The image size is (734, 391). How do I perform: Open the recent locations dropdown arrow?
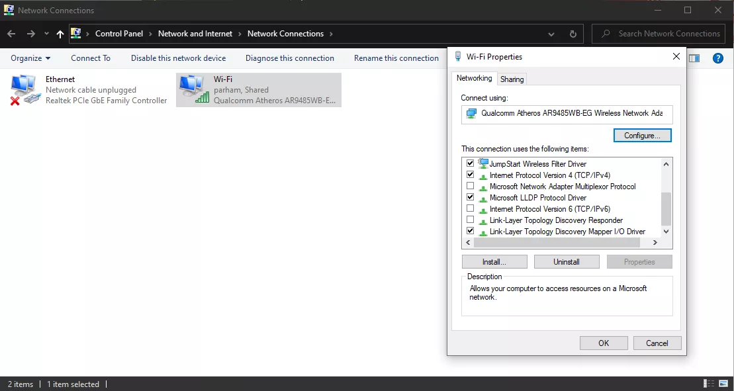pos(46,34)
